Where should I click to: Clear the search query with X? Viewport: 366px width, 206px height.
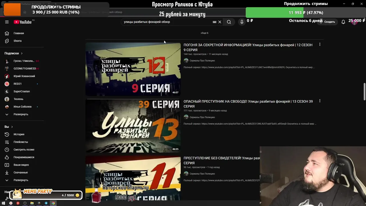pyautogui.click(x=220, y=22)
